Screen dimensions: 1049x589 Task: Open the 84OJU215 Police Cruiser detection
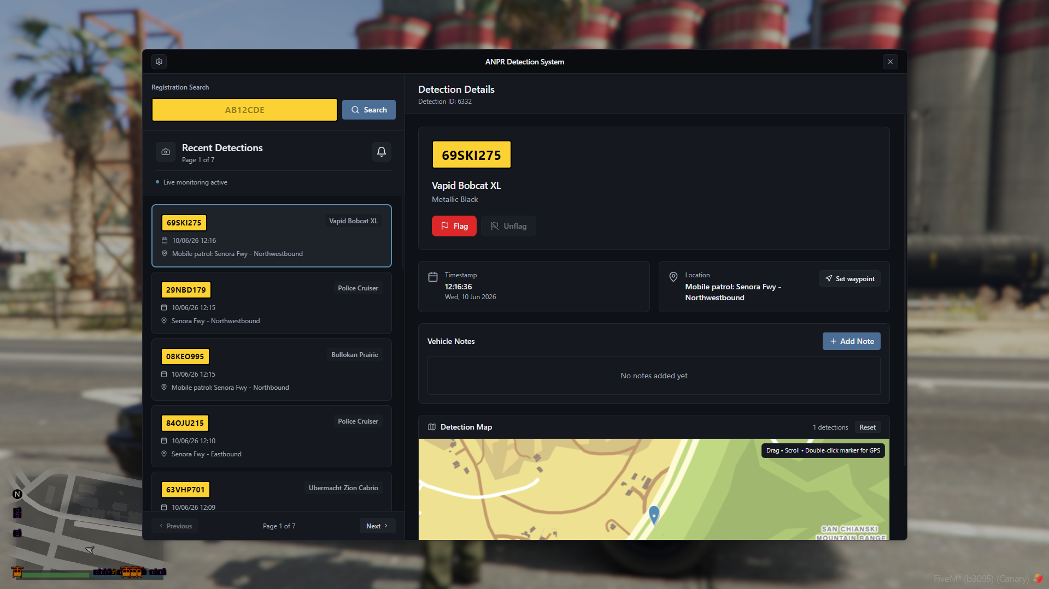tap(272, 436)
